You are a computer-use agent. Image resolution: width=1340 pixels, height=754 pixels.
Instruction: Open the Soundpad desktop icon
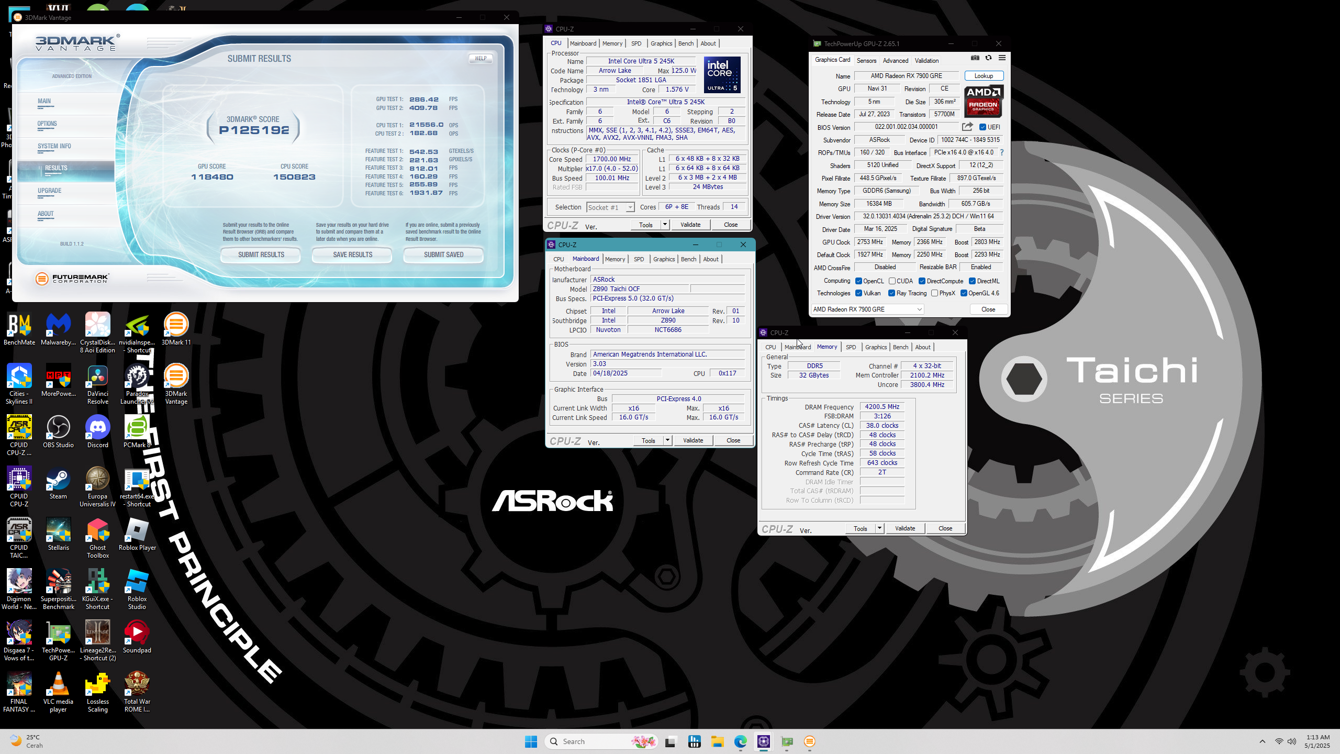tap(137, 637)
